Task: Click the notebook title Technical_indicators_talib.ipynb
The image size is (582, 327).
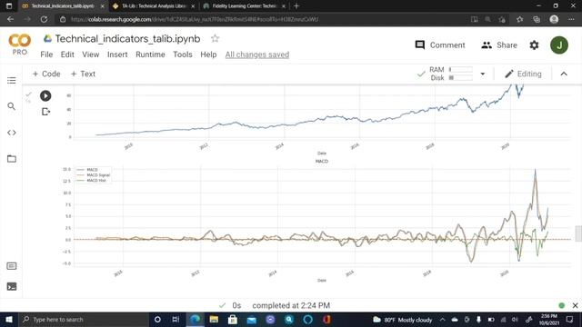Action: [x=127, y=38]
